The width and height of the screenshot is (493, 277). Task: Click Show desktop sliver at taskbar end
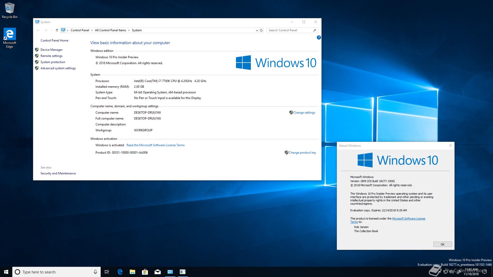492,272
